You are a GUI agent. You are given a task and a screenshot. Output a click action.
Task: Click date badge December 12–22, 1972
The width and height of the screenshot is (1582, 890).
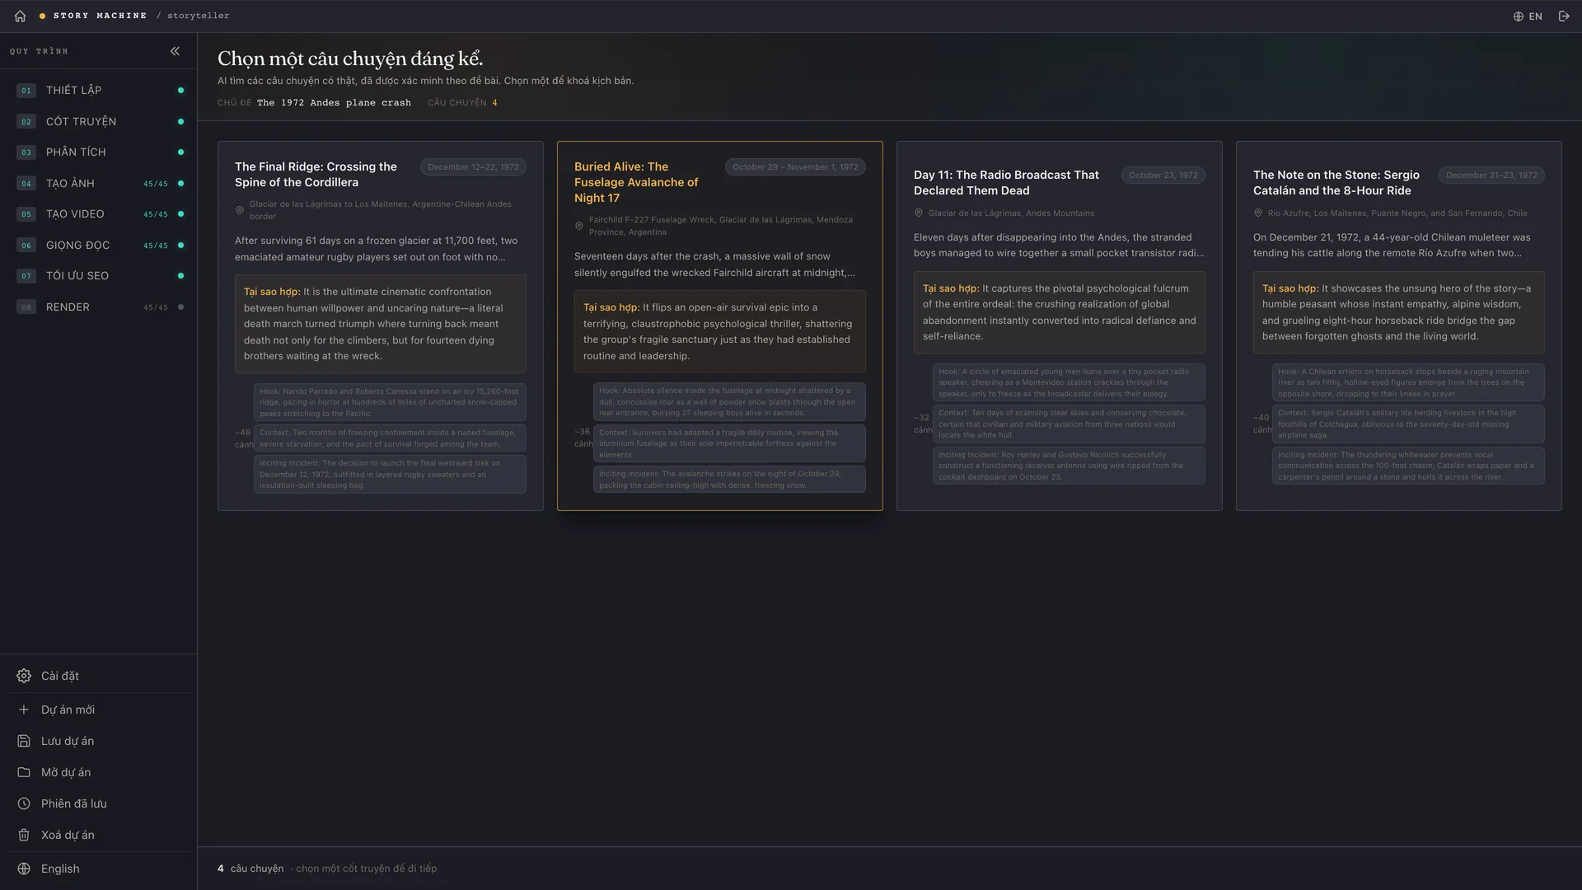pos(473,167)
